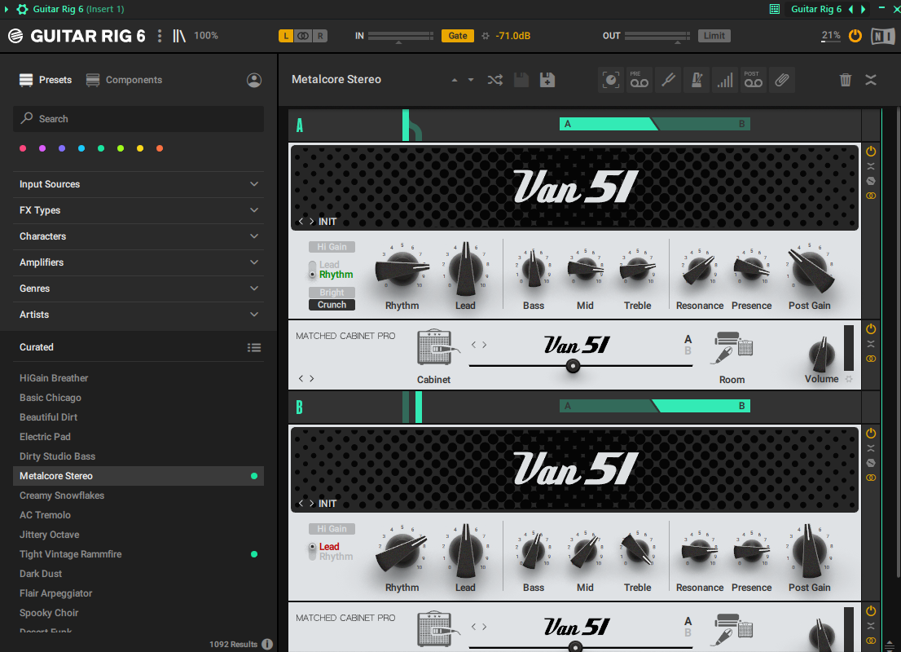Enable Hi Gain on the top Van 51

coord(331,246)
